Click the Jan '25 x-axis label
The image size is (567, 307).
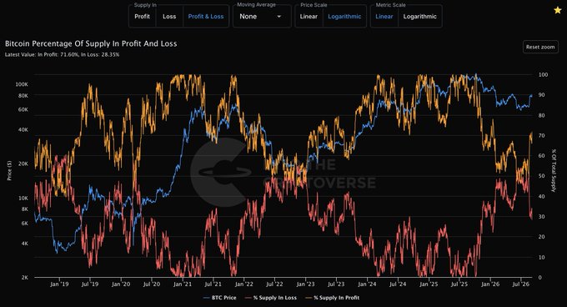[x=429, y=284]
